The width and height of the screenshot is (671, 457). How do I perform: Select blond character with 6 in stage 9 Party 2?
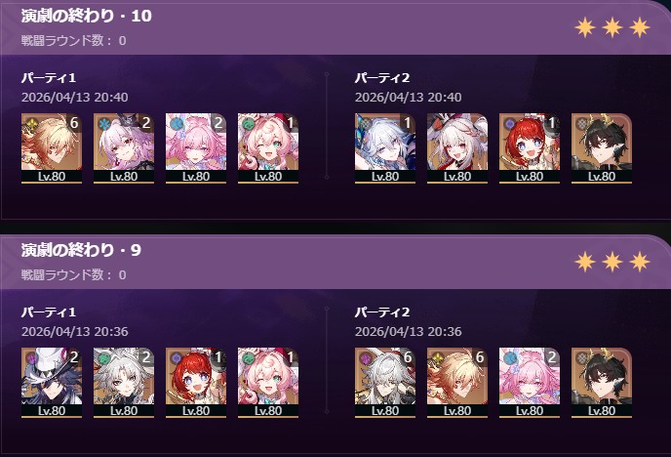point(457,383)
